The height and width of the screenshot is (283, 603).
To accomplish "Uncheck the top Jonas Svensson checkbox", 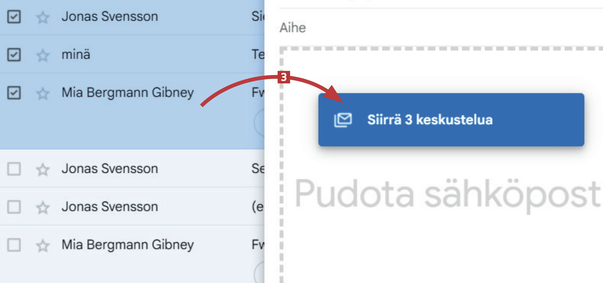I will [14, 16].
